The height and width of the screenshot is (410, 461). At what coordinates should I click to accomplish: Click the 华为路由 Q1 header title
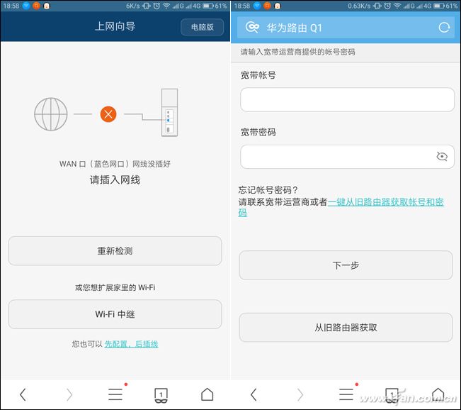tap(295, 28)
